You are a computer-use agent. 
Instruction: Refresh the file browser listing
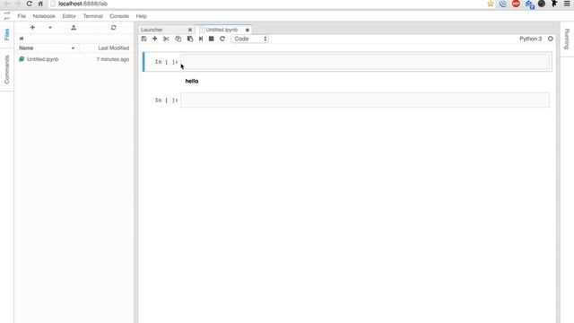click(114, 28)
